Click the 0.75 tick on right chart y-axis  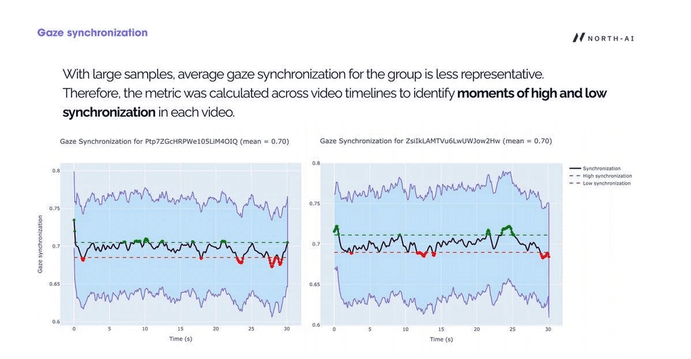[316, 204]
